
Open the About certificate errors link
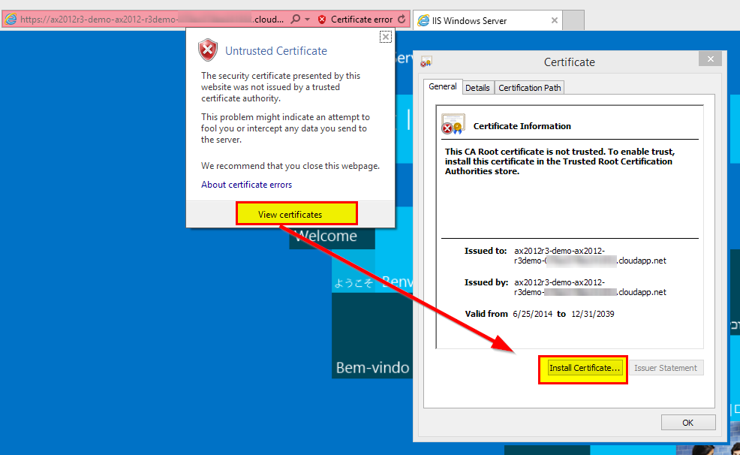246,185
